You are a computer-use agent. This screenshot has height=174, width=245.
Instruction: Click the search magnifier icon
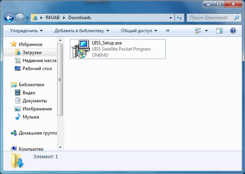click(x=237, y=18)
